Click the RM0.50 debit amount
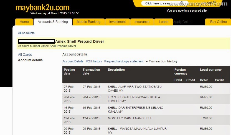Viewport: 231px width, 135px height. 207,118
